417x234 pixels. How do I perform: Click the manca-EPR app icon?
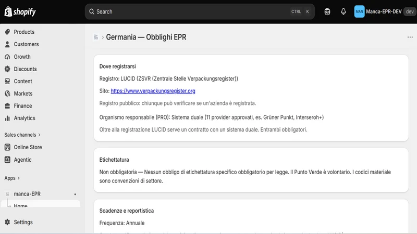(7, 194)
